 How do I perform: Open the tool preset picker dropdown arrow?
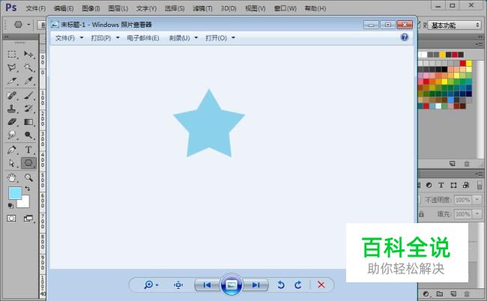click(x=28, y=24)
